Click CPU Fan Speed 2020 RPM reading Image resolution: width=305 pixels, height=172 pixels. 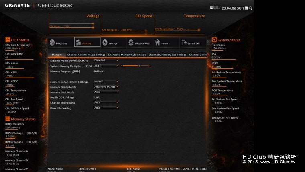(12, 103)
